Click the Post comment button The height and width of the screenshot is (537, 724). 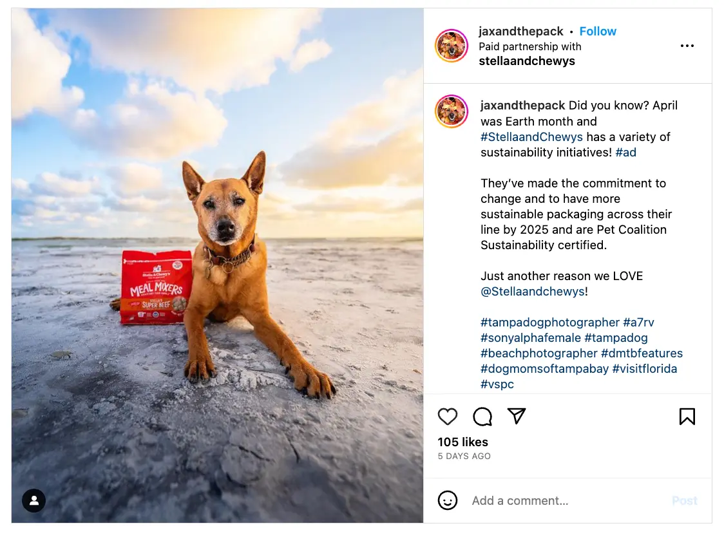coord(684,500)
